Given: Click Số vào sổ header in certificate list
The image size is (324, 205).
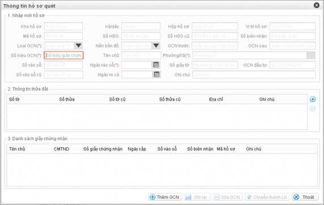Looking at the screenshot, I should click(x=167, y=149).
